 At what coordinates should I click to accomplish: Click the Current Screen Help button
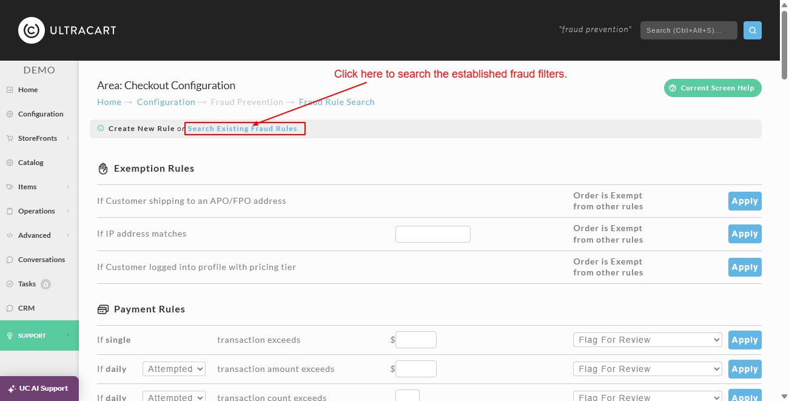point(713,88)
